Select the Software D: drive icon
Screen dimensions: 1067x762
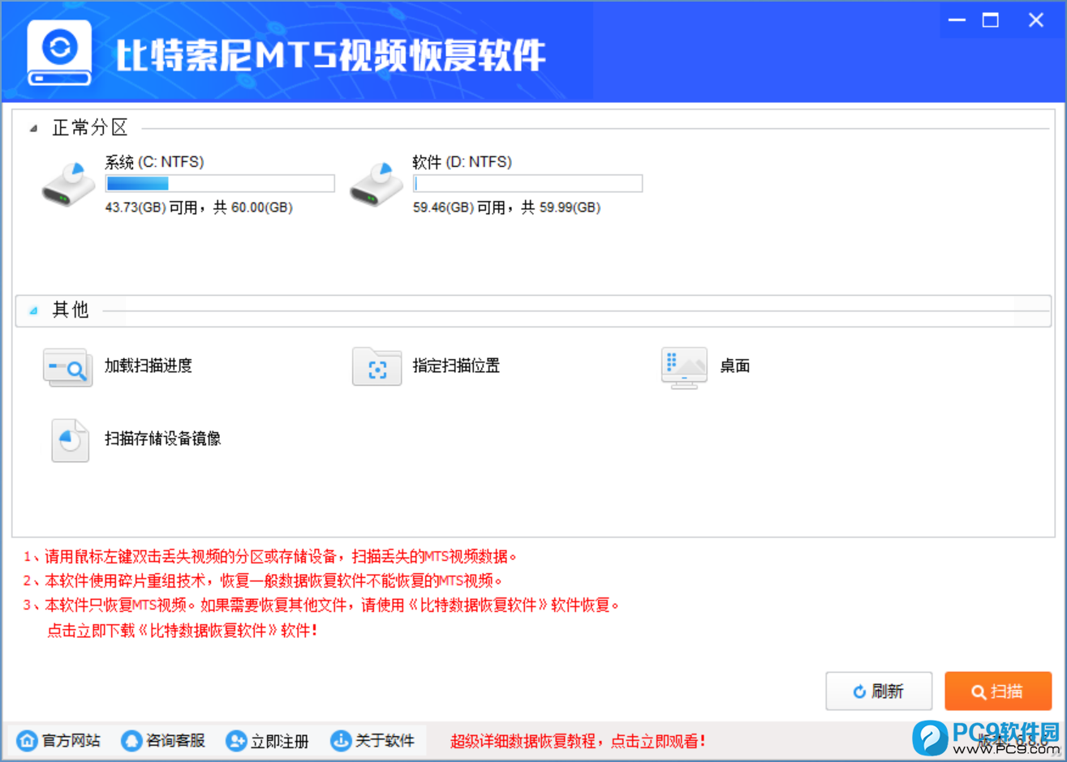(x=376, y=184)
